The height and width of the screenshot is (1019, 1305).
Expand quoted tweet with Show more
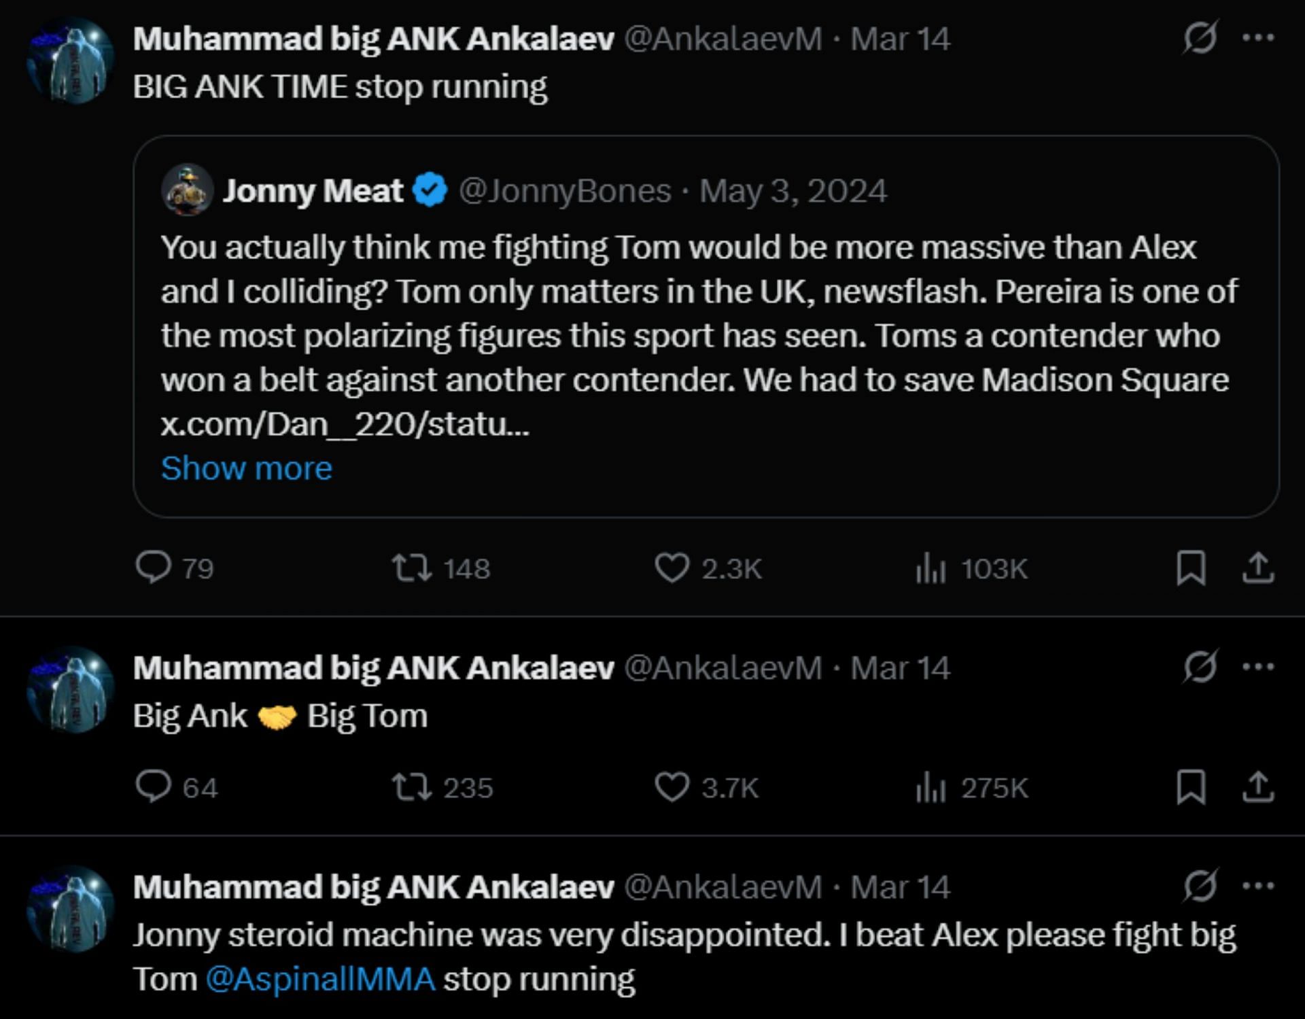[246, 468]
